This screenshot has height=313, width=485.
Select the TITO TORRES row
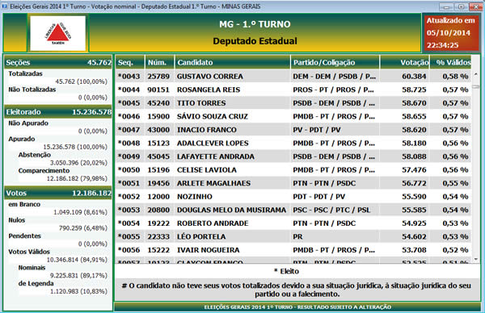(x=293, y=103)
